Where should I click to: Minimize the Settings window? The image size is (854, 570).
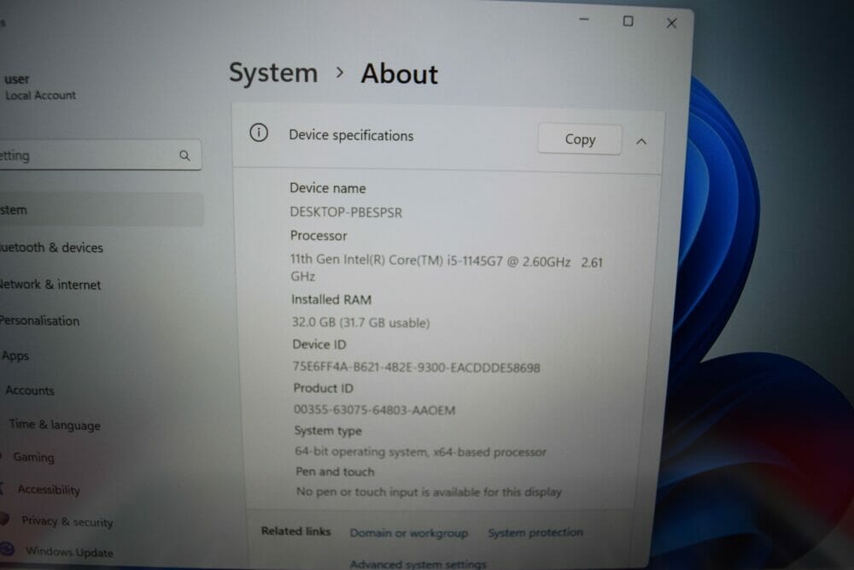tap(584, 20)
